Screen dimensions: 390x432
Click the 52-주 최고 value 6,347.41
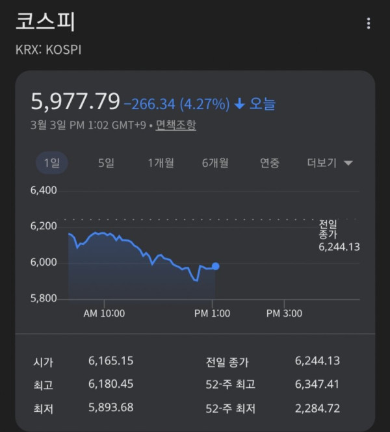point(317,384)
